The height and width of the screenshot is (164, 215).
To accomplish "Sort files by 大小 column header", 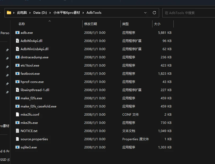I will tap(157, 24).
